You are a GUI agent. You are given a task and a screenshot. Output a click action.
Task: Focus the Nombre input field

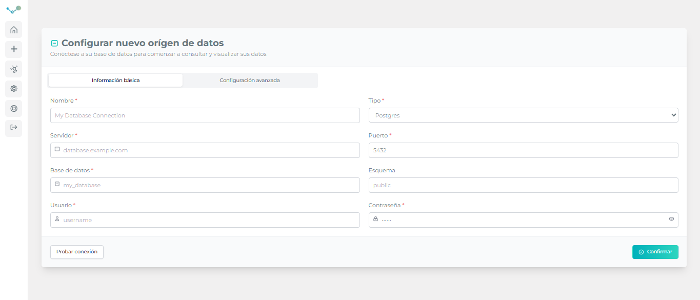pos(205,115)
